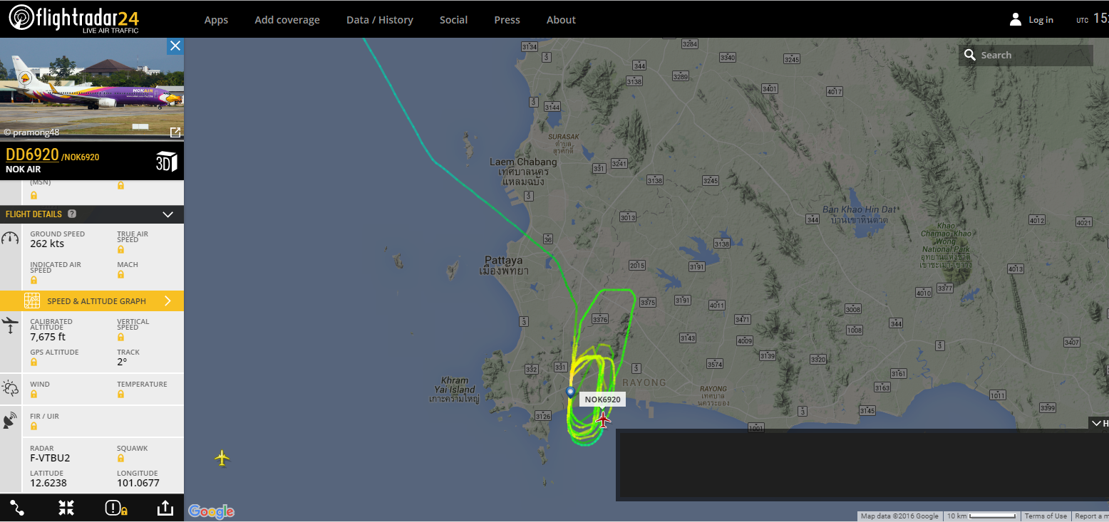The height and width of the screenshot is (522, 1109).
Task: Expand the chevron panel at map right edge
Action: pos(1098,423)
